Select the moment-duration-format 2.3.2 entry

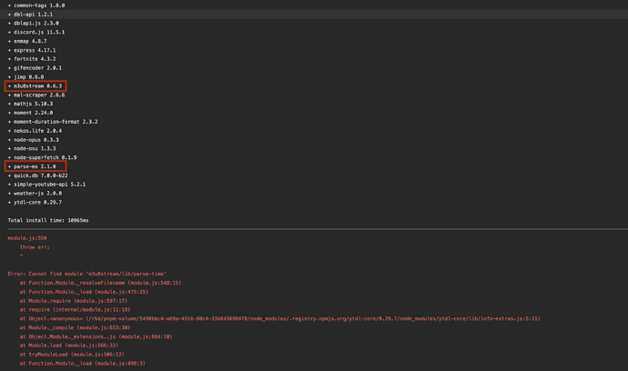[x=53, y=122]
